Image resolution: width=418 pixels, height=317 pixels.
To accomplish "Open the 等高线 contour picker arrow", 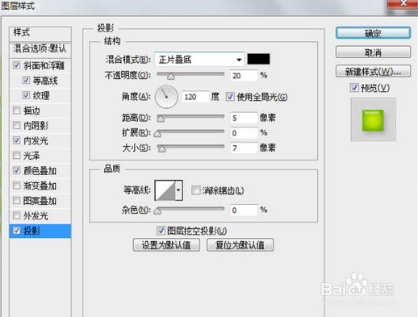I will tap(179, 190).
